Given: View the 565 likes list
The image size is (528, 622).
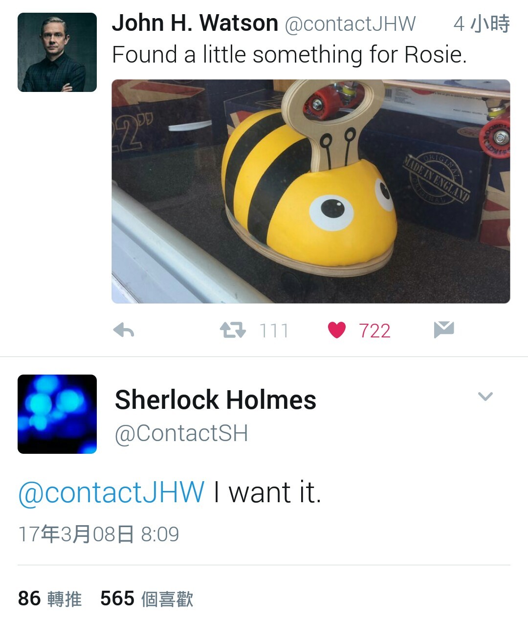Looking at the screenshot, I should 147,599.
